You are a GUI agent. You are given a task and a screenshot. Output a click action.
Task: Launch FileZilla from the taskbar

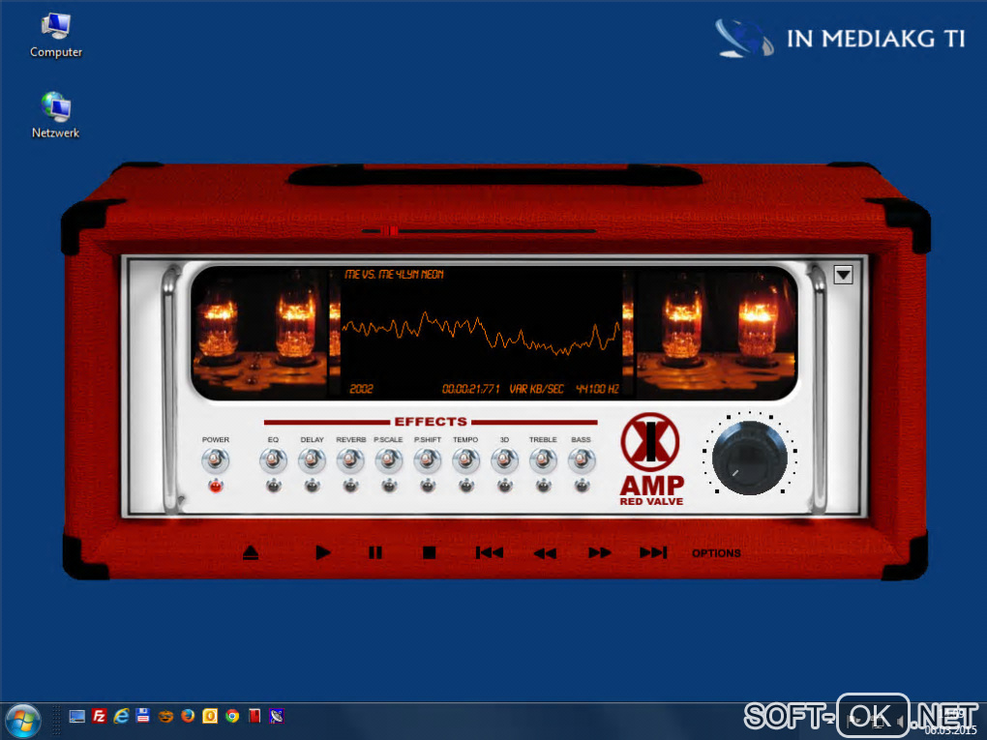point(99,716)
